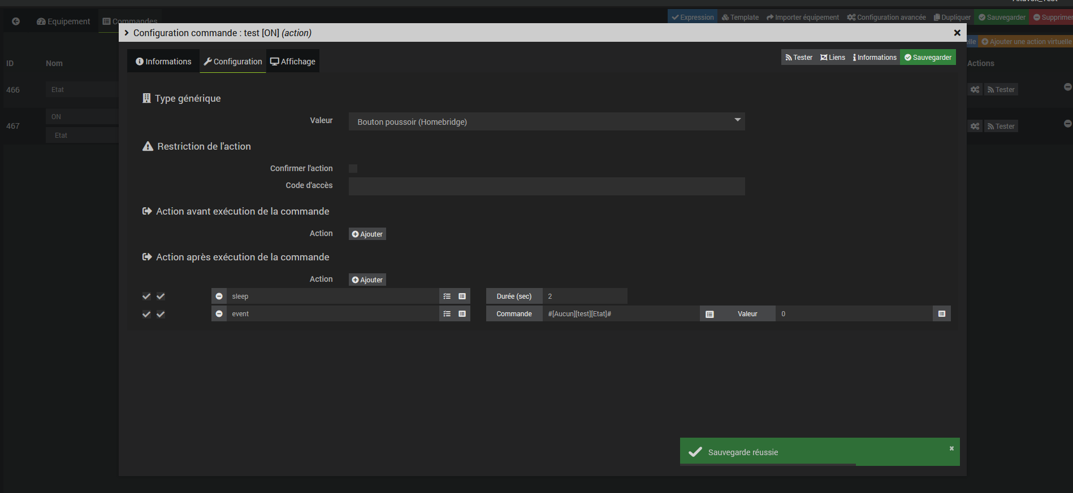Image resolution: width=1073 pixels, height=493 pixels.
Task: Toggle first checkbox of the sleep row
Action: point(146,296)
